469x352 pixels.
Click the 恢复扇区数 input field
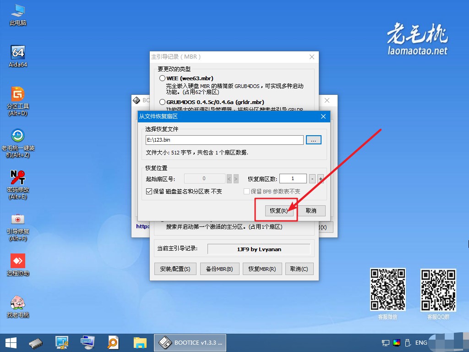point(293,179)
